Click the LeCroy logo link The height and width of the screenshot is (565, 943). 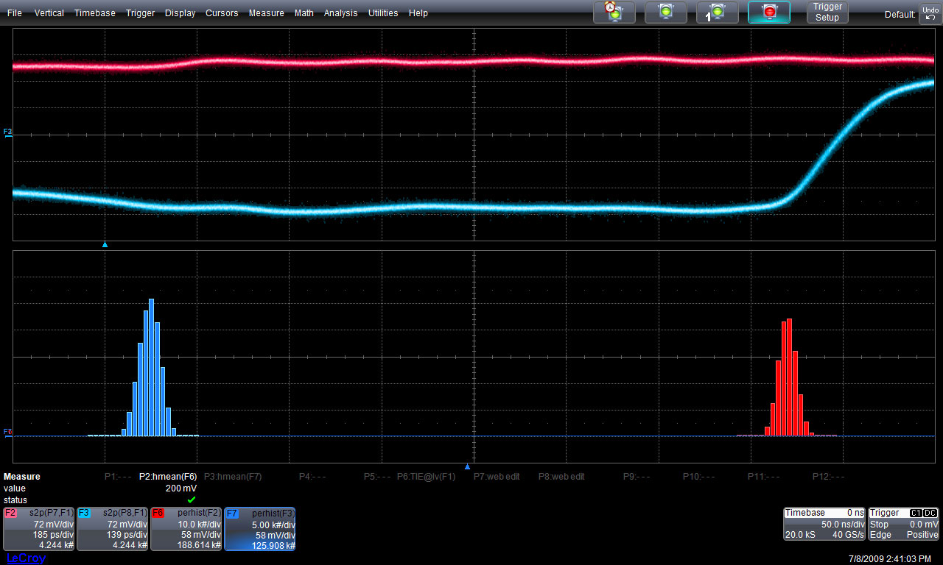click(x=26, y=558)
